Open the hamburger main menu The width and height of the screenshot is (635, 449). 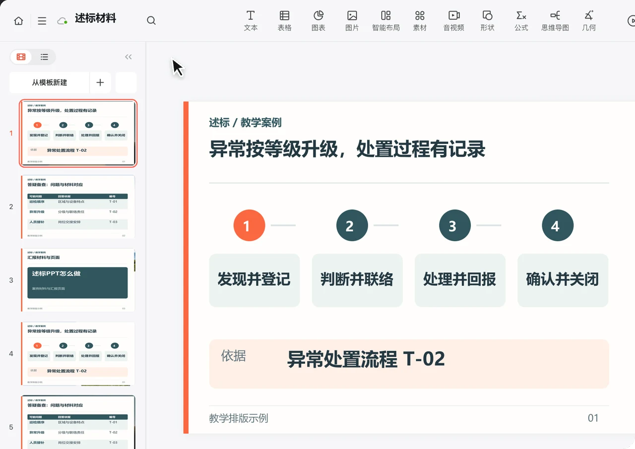pyautogui.click(x=42, y=21)
